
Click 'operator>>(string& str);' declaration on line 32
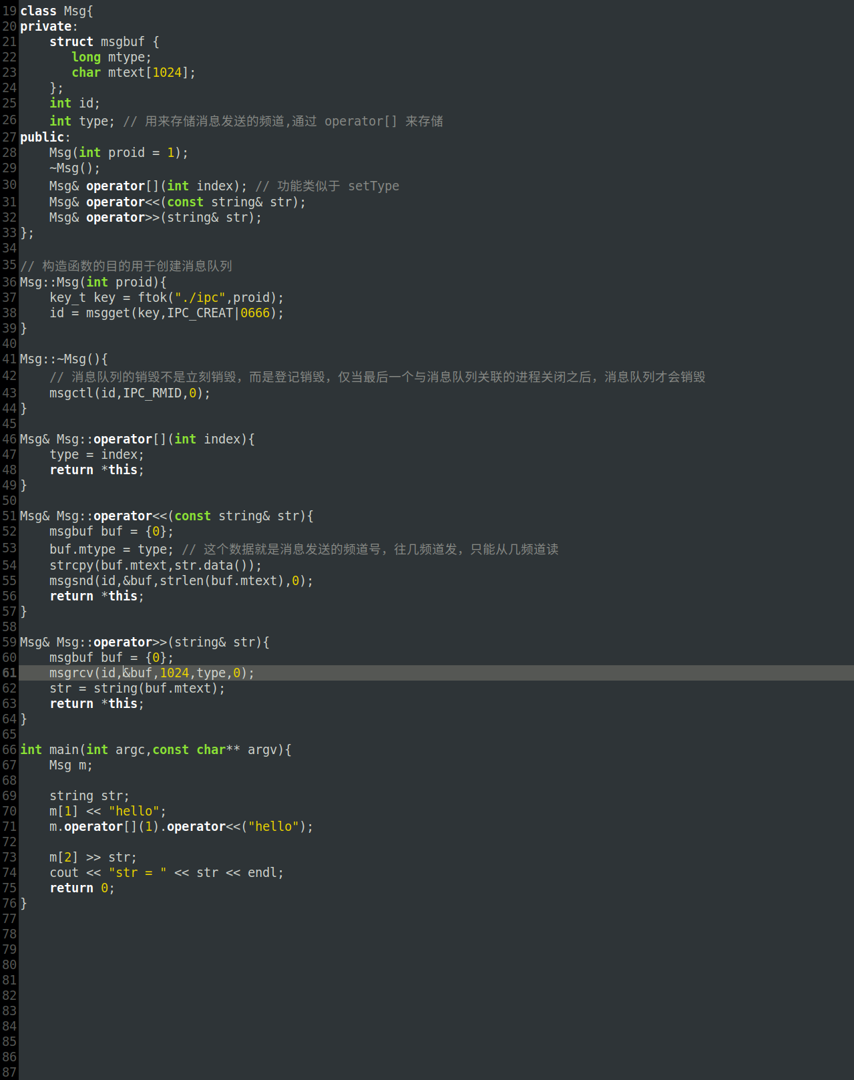174,217
